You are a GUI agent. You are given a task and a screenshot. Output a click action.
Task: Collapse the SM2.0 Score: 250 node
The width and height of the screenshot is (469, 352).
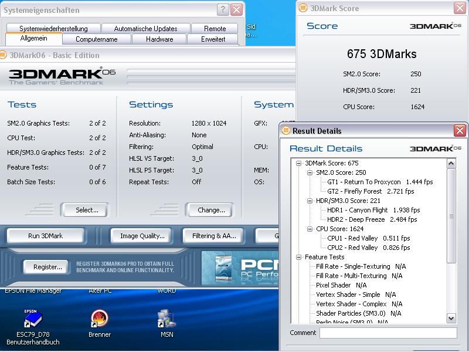[x=310, y=172]
